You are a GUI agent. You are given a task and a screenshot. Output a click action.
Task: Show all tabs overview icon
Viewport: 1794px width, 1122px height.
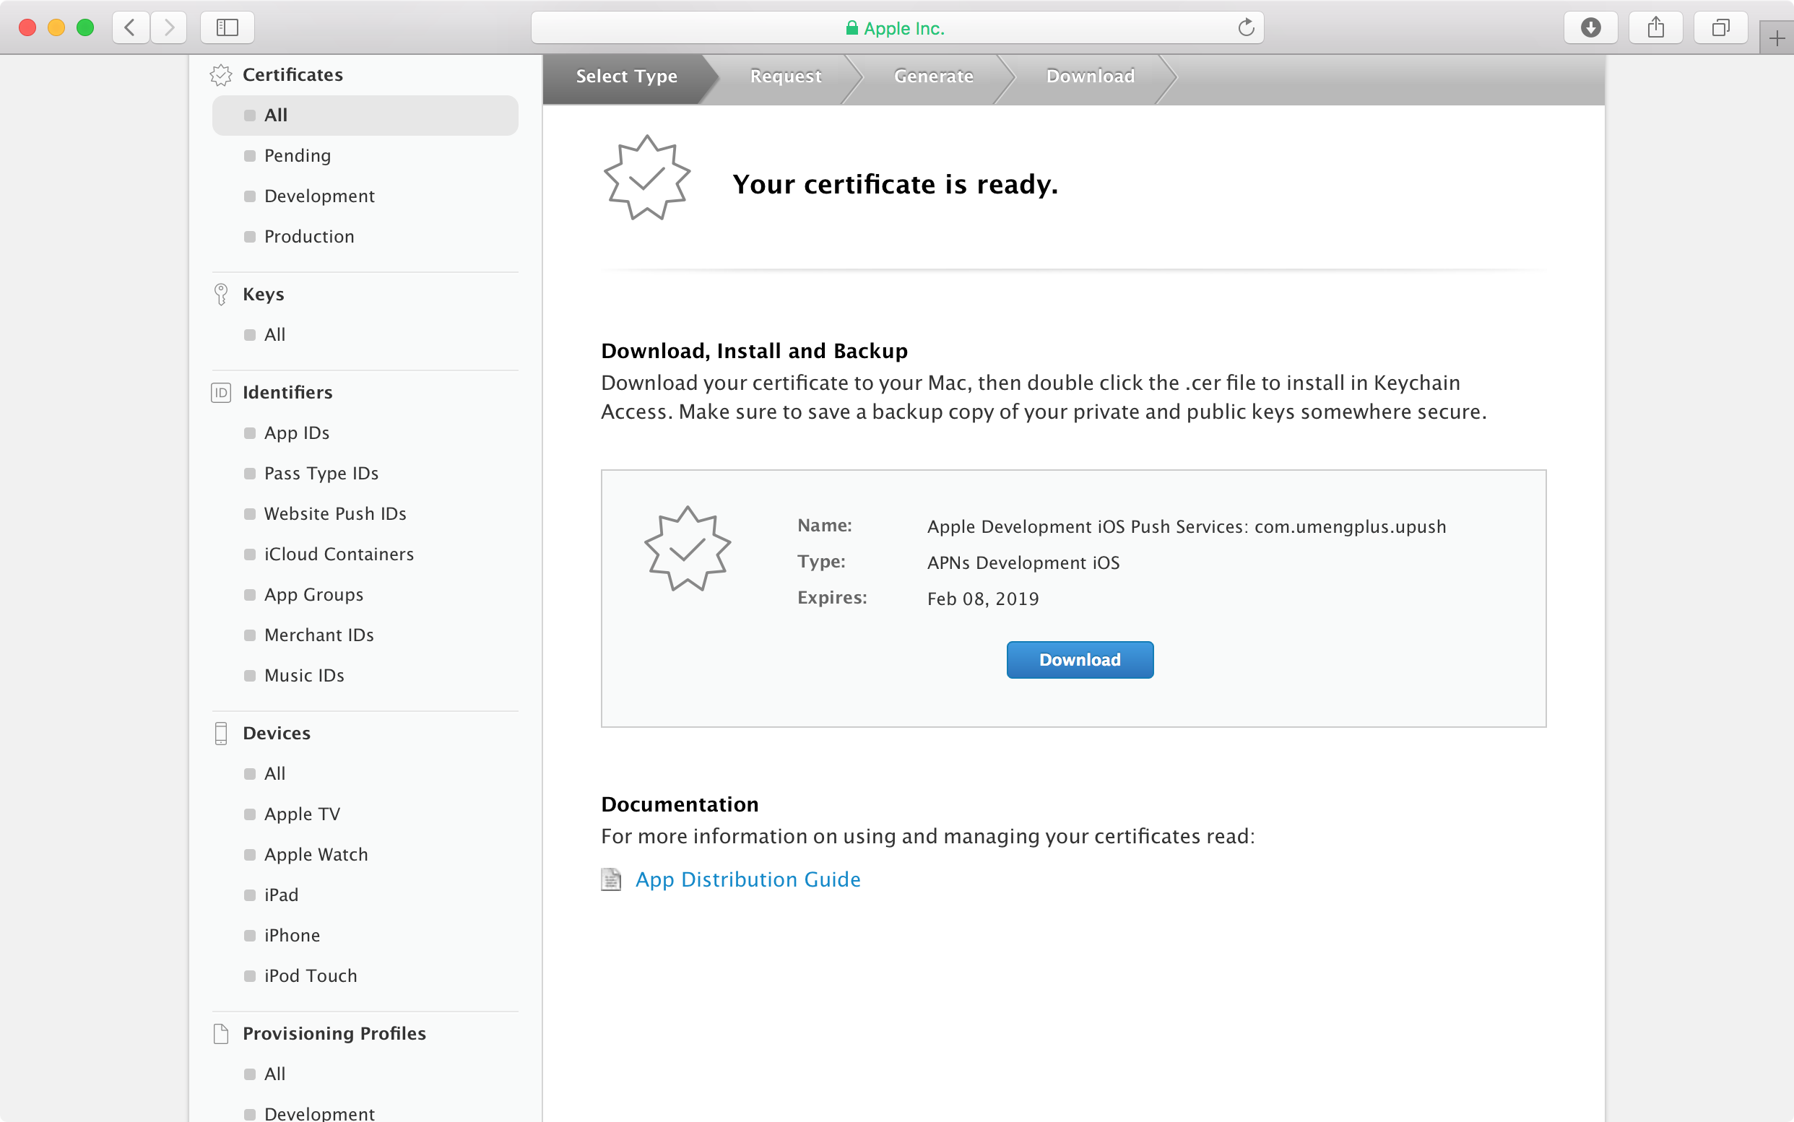click(x=1720, y=28)
